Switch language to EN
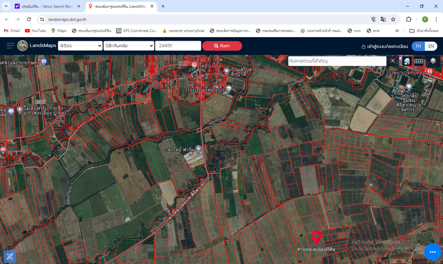The image size is (443, 264). coord(431,46)
